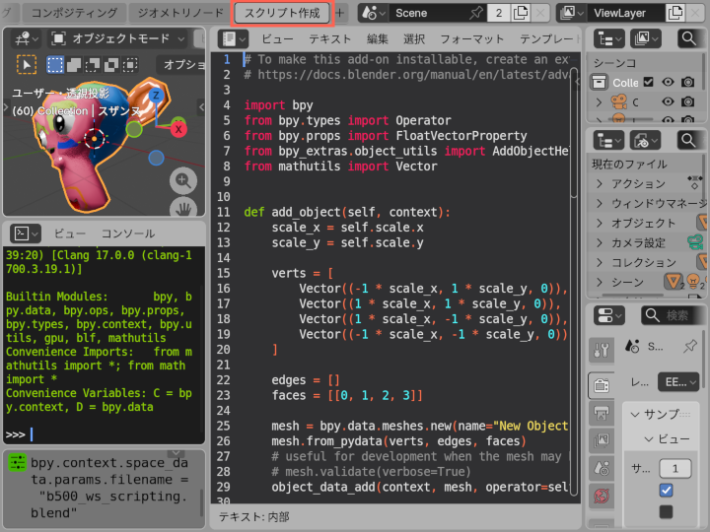Open the file outliner display mode dropdown
The width and height of the screenshot is (710, 532).
[645, 141]
